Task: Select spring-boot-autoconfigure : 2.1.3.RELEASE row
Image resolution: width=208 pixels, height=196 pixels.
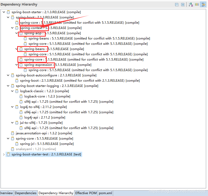Action: pos(56,75)
